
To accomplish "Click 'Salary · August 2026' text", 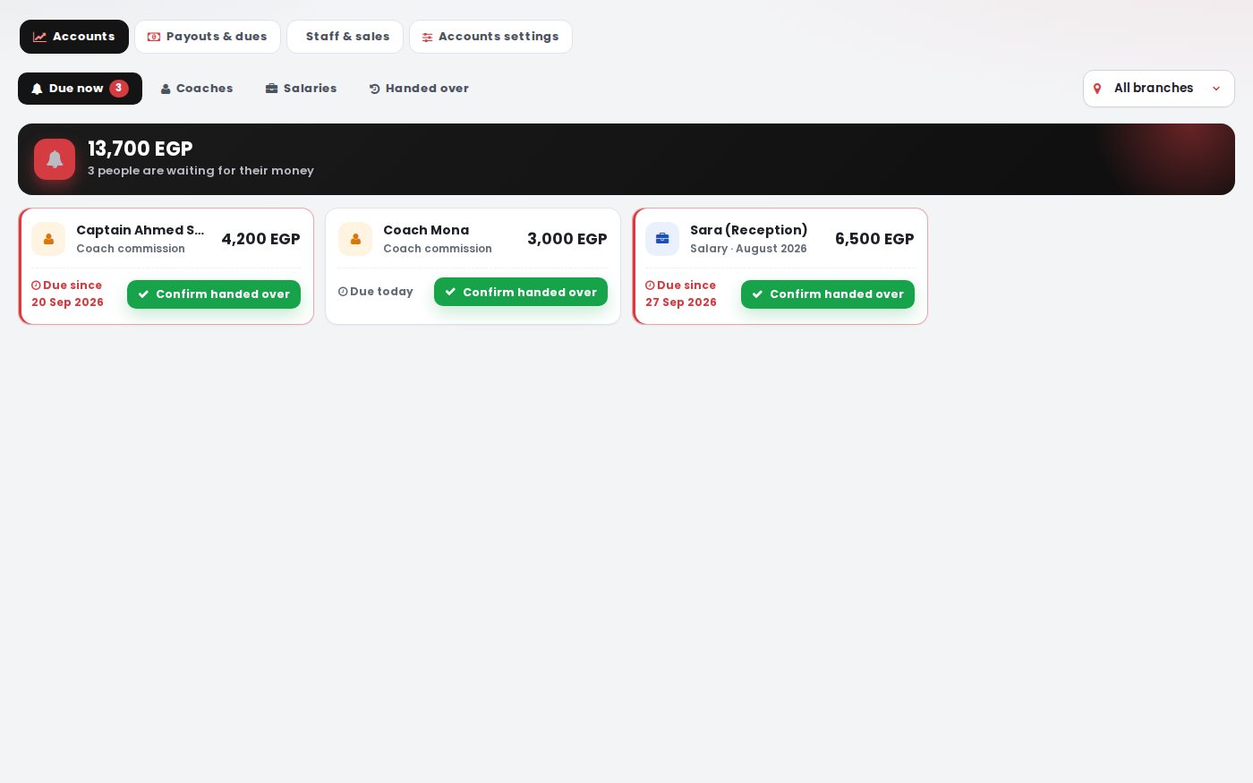I will point(748,249).
